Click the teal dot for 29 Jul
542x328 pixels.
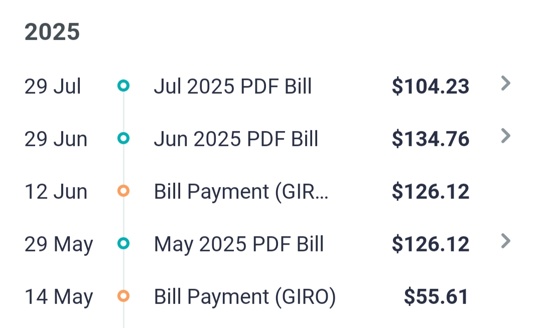[123, 86]
